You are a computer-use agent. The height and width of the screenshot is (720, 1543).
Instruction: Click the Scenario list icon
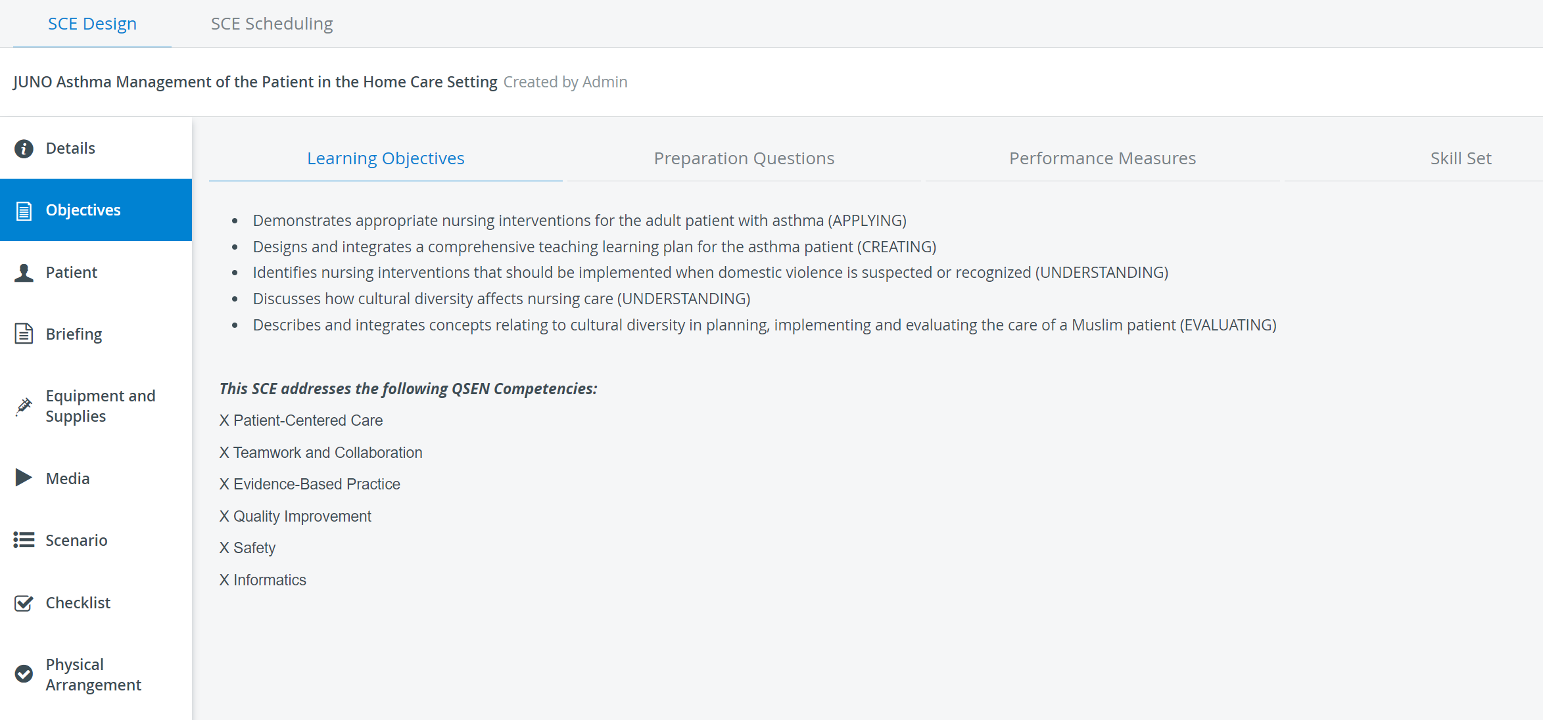coord(24,540)
